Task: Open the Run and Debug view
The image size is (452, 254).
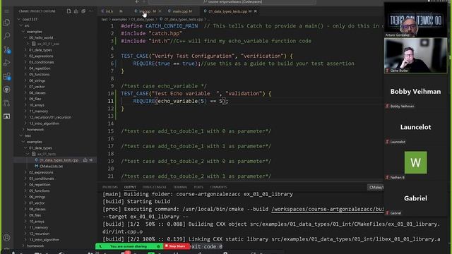Action: pyautogui.click(x=6, y=63)
